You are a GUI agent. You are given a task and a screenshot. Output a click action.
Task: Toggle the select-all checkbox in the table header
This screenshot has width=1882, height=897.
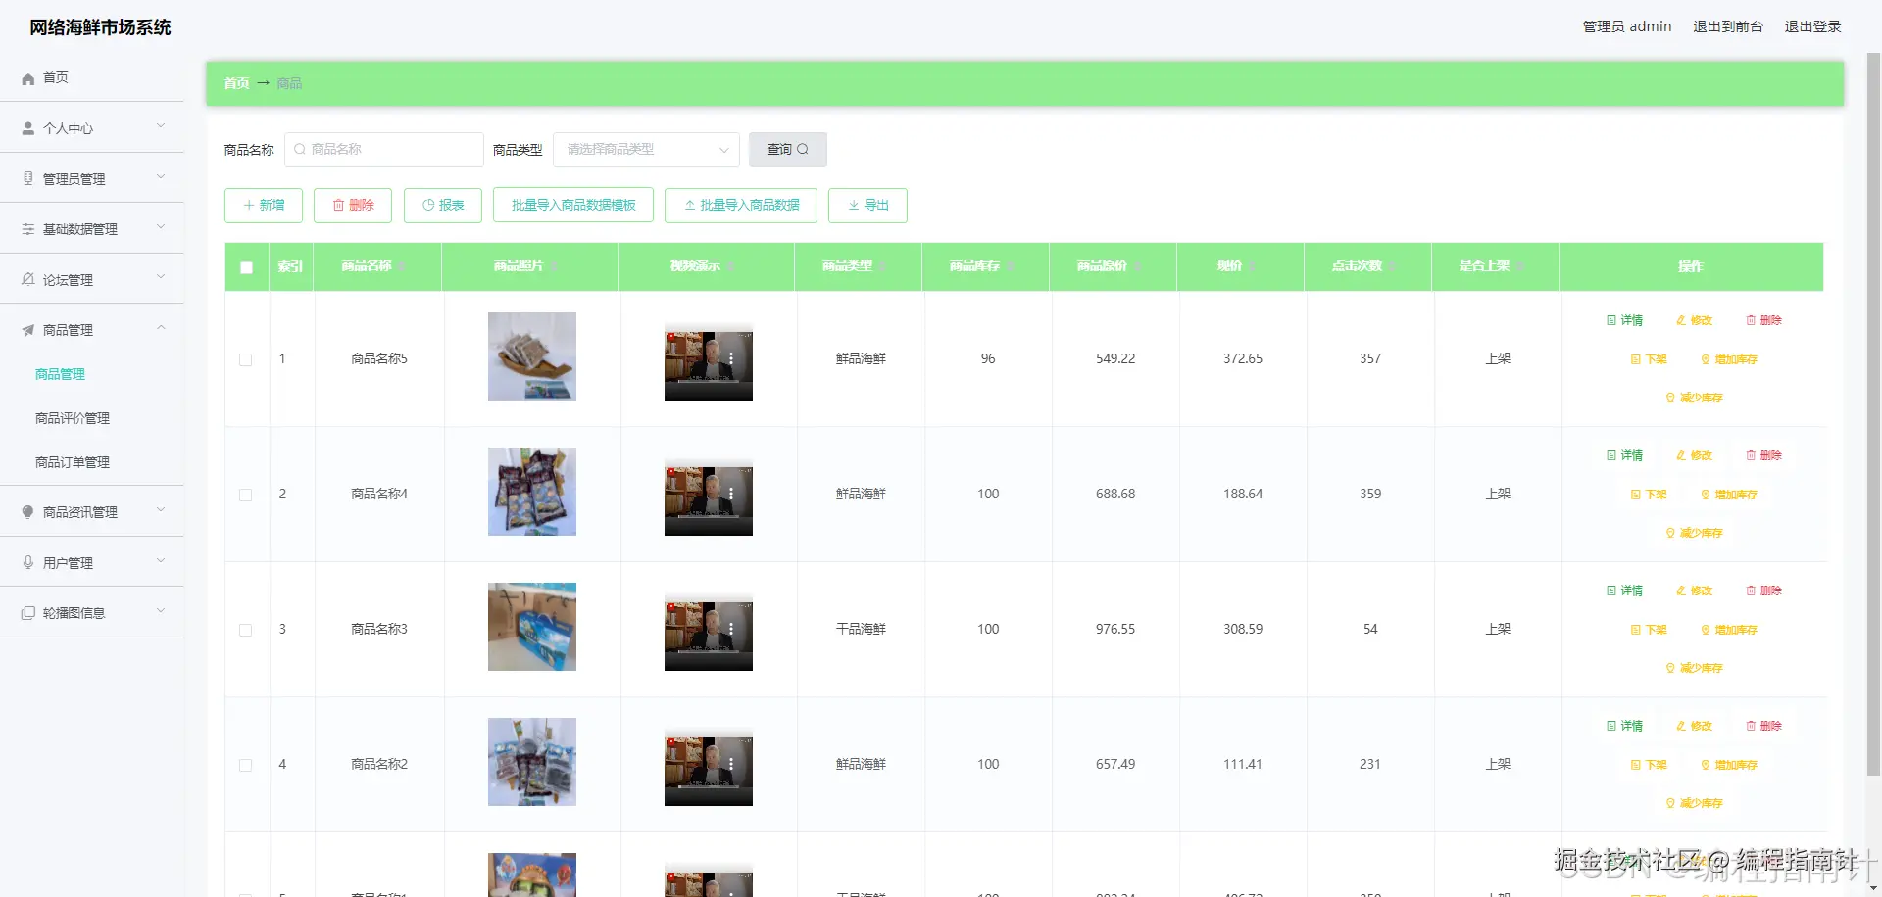(x=246, y=267)
